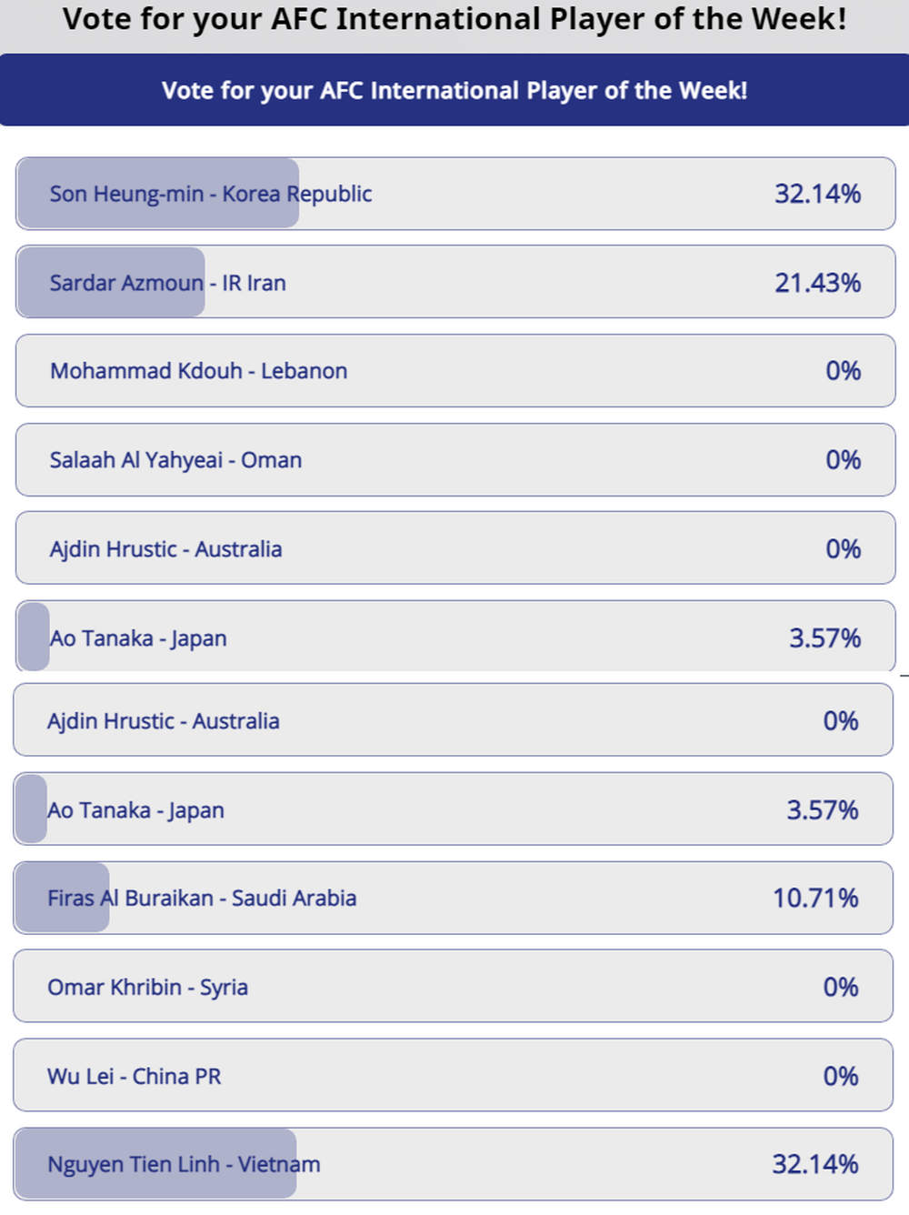Select Sardar Azmoun - IR Iran option
This screenshot has width=909, height=1215.
pos(455,282)
